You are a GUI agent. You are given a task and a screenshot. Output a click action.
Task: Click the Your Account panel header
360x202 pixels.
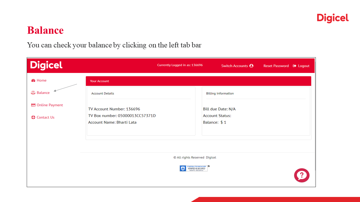(199, 81)
